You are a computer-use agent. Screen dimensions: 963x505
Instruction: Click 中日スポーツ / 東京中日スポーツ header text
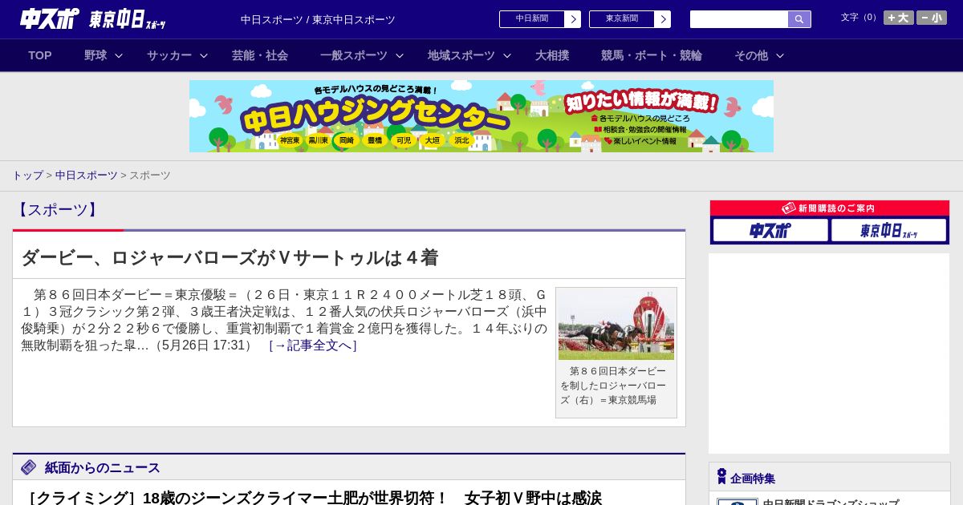click(x=318, y=20)
